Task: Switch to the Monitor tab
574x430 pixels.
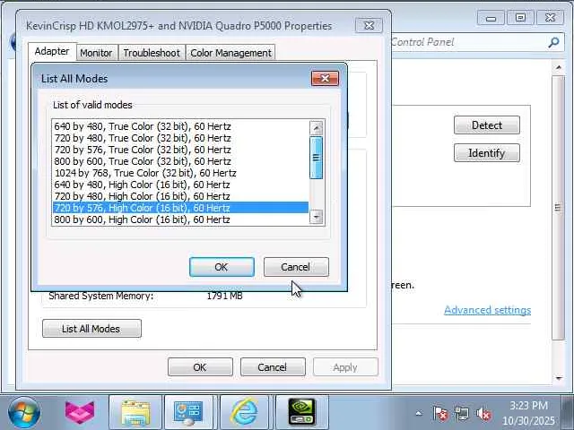Action: pyautogui.click(x=96, y=53)
